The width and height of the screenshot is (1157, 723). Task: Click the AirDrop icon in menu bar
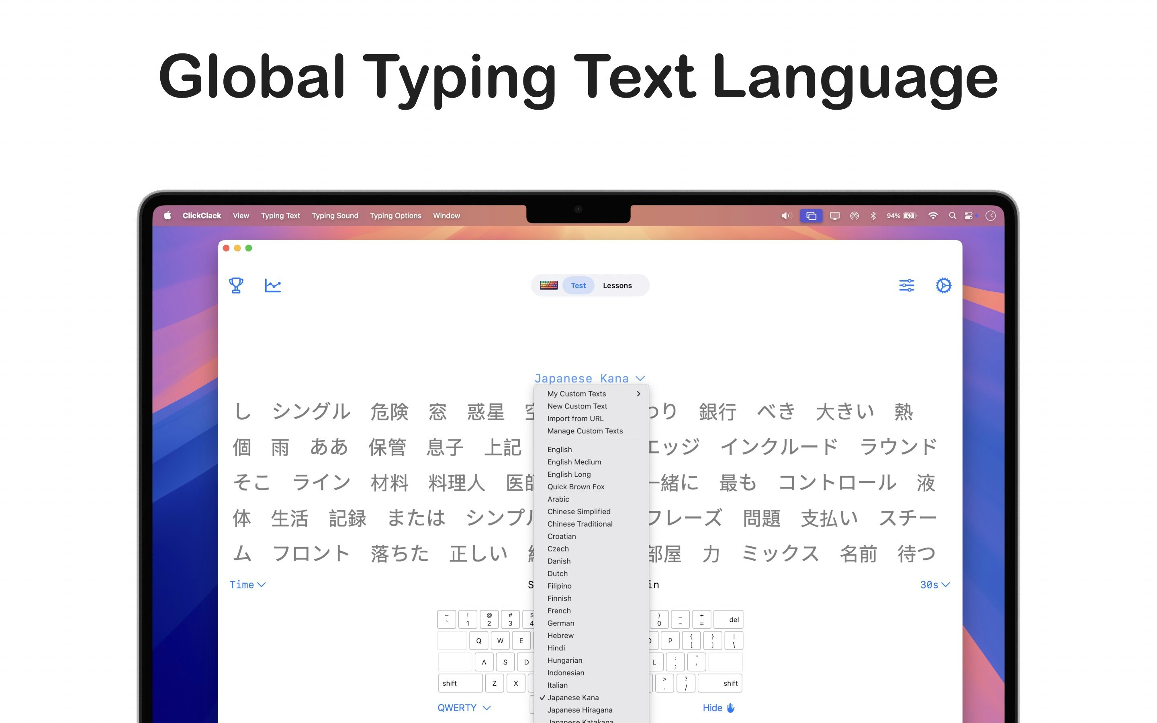click(854, 216)
